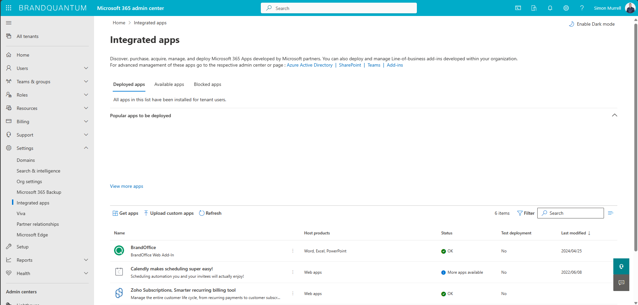
Task: Expand the Resources chevron
Action: 86,108
